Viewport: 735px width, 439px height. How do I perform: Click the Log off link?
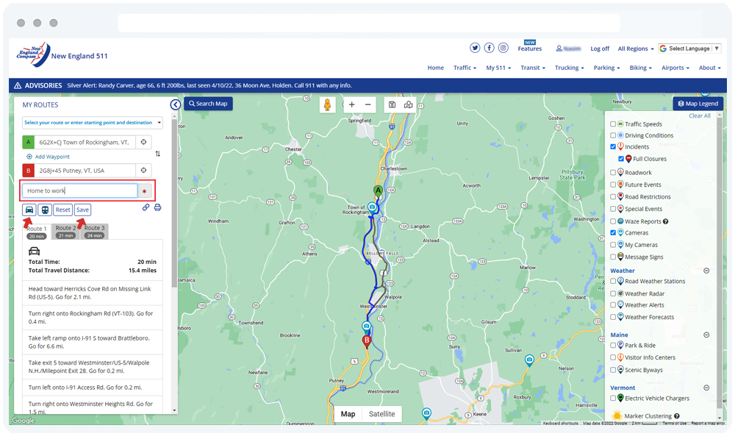tap(600, 49)
